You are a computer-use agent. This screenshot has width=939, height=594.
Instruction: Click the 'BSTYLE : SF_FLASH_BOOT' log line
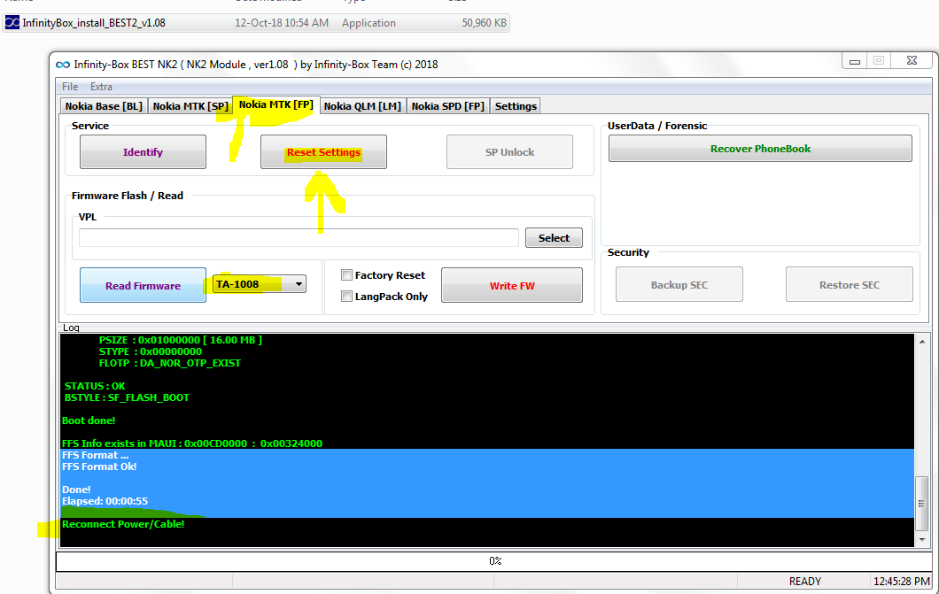coord(127,397)
